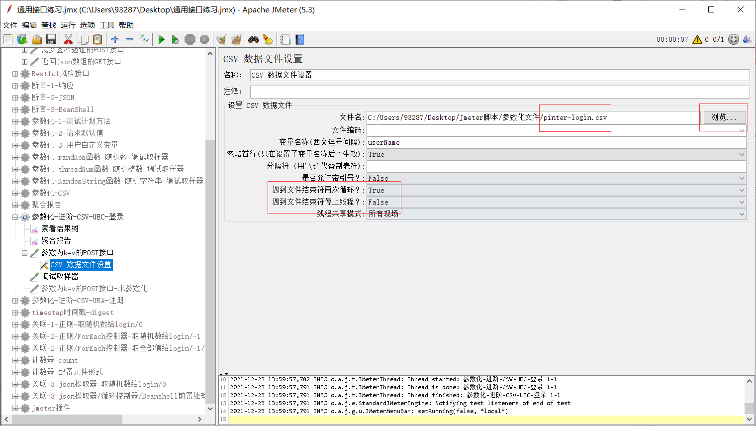Open the 工具 menu
756x426 pixels.
(107, 25)
